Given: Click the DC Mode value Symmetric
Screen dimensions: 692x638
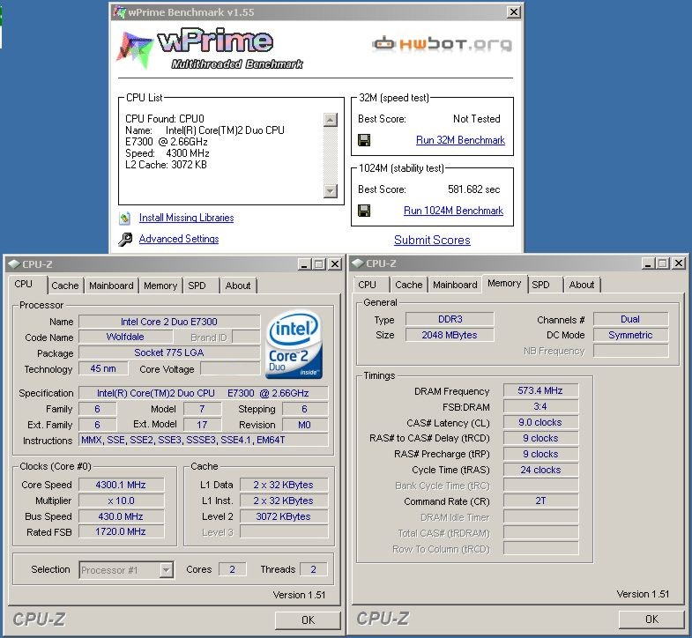Looking at the screenshot, I should [x=630, y=335].
